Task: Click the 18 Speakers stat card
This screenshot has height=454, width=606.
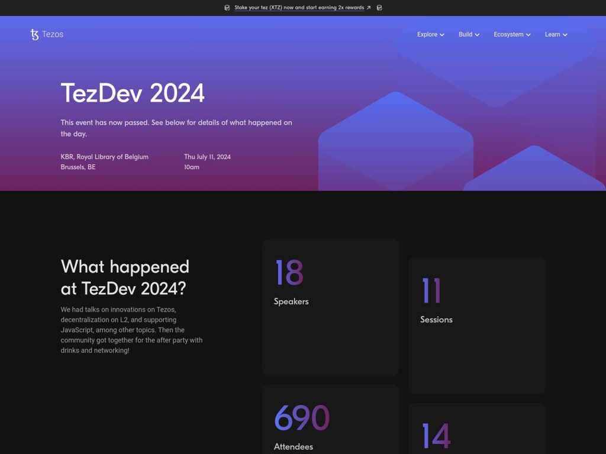Action: pos(330,306)
